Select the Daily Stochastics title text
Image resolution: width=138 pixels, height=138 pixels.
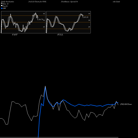[x=7, y=2]
